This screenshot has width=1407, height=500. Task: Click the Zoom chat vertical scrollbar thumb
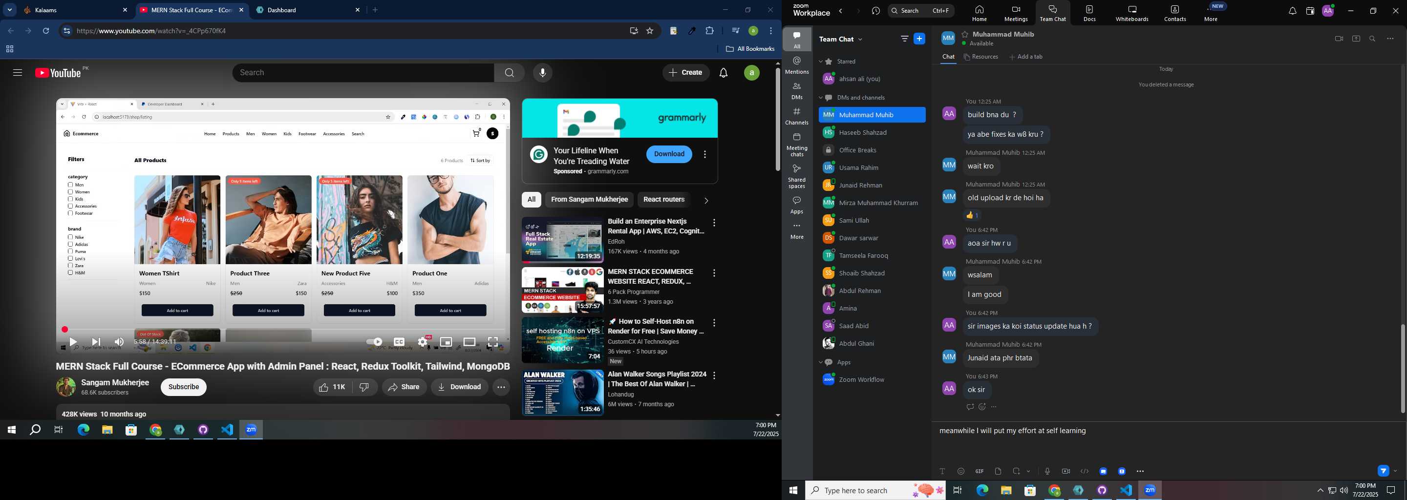pyautogui.click(x=1402, y=369)
